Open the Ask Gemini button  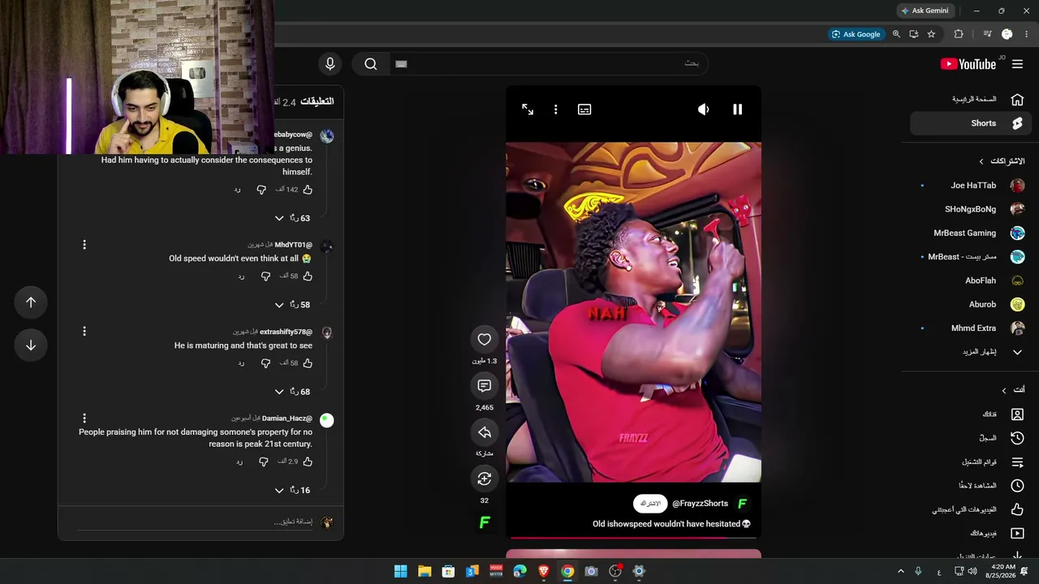[925, 11]
